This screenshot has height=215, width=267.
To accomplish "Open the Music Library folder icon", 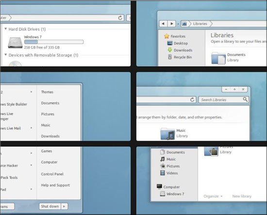I will tap(167, 134).
